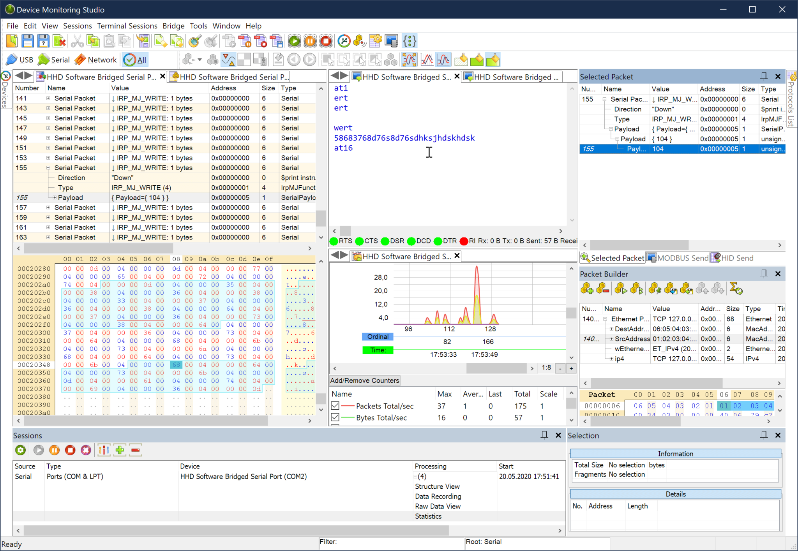Expand the Payload node of packet 155
The image size is (798, 551).
point(55,197)
